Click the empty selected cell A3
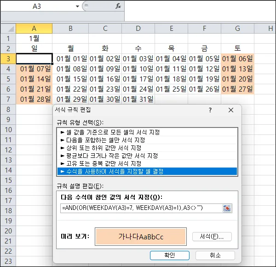Screen dimensions: 276x267 click(34, 58)
